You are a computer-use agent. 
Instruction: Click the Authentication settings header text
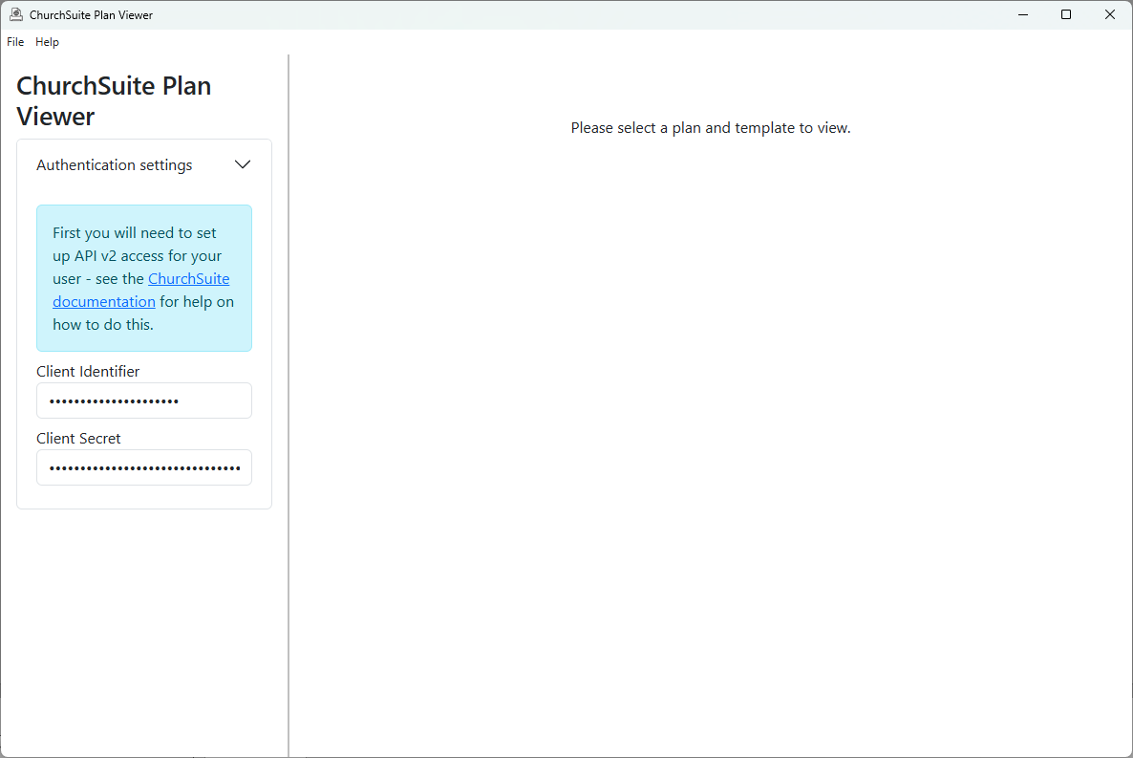115,165
